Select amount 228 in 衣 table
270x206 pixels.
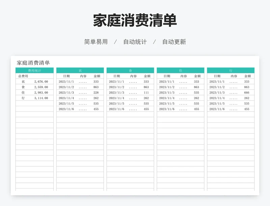click(x=96, y=93)
